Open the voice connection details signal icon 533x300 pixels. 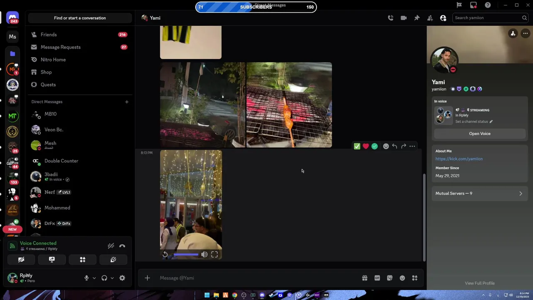12,246
